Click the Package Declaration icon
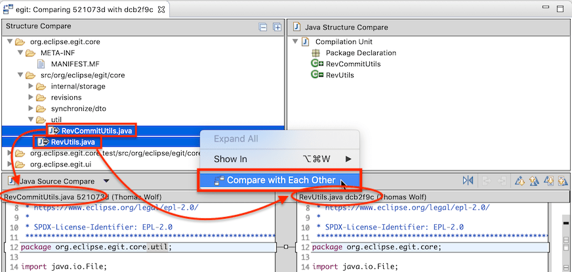The image size is (572, 272). [316, 53]
